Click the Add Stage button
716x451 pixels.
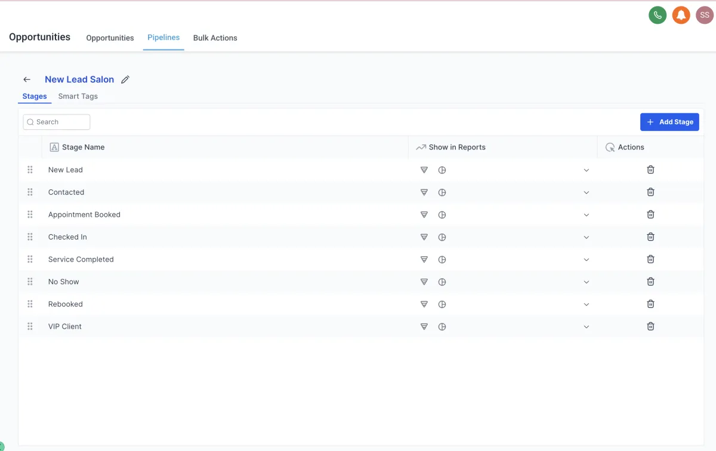669,122
